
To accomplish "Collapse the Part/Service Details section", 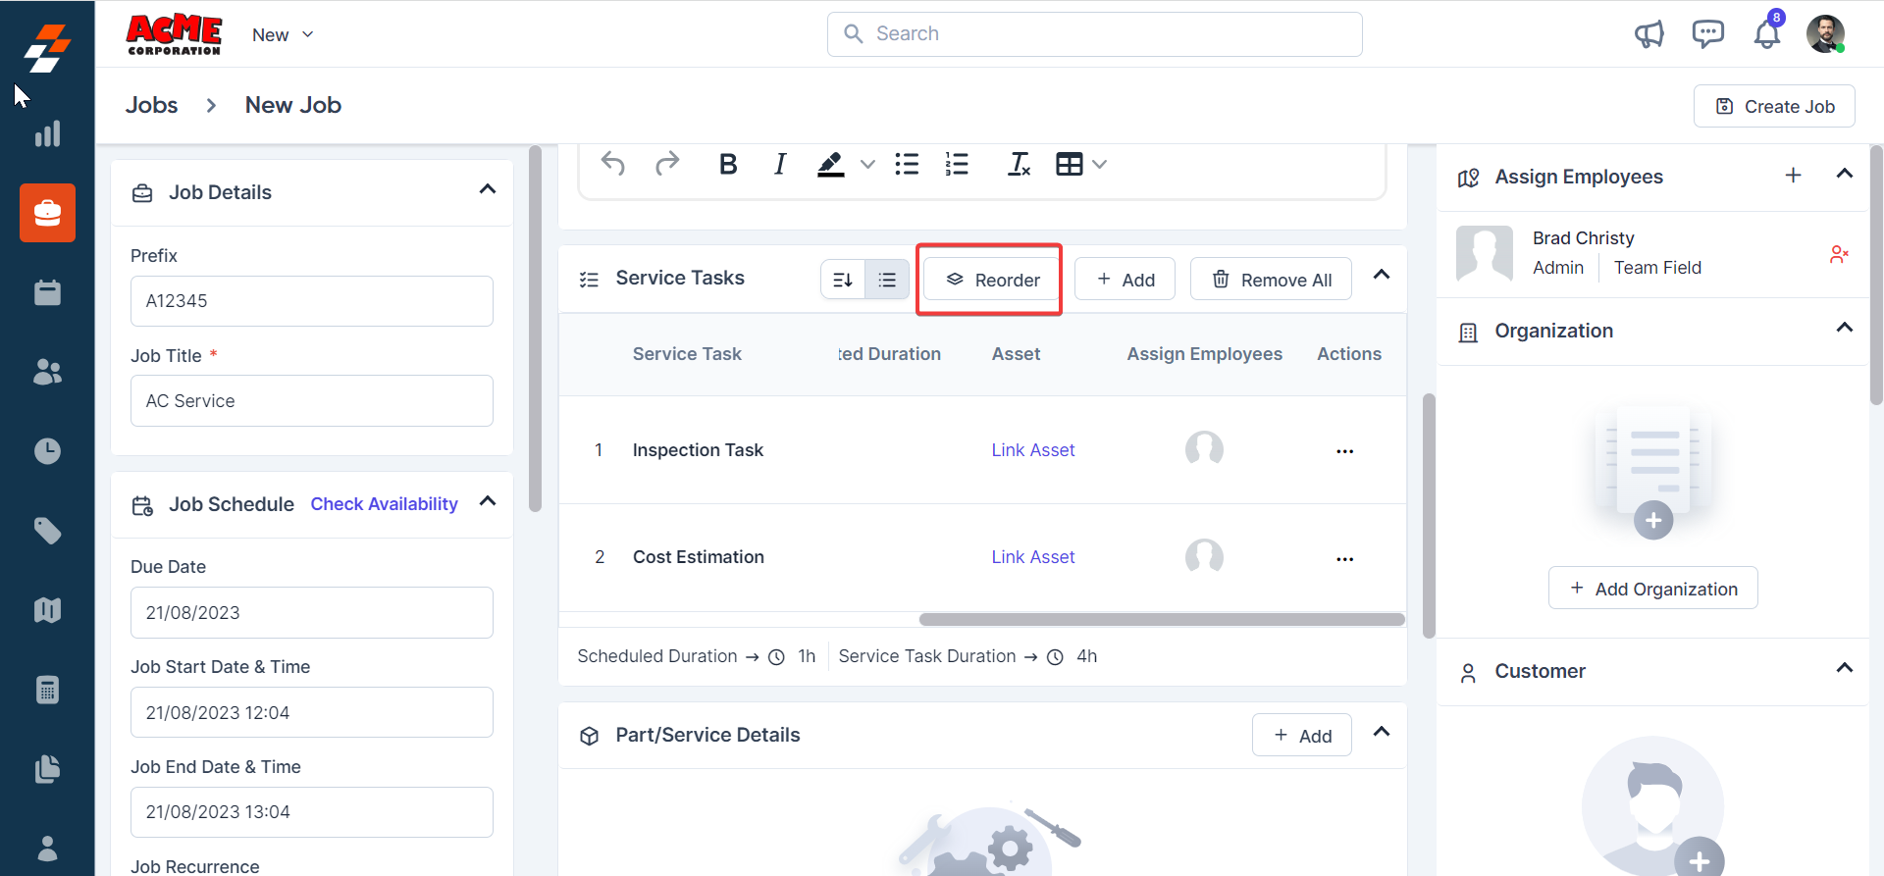I will click(x=1382, y=732).
